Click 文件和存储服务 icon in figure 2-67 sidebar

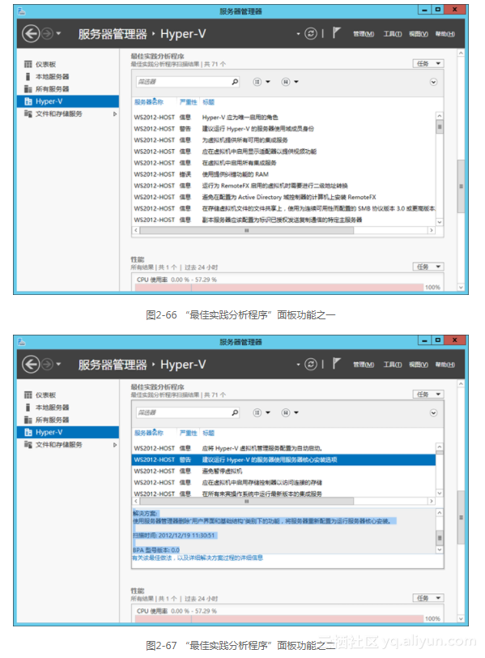tap(28, 444)
